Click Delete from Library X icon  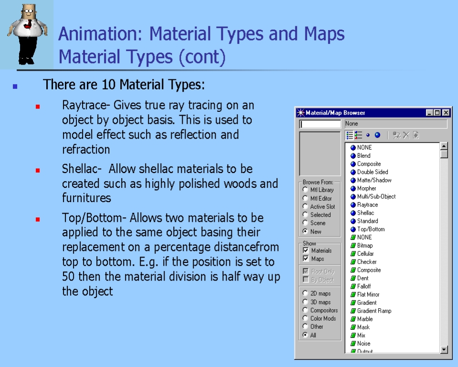406,135
